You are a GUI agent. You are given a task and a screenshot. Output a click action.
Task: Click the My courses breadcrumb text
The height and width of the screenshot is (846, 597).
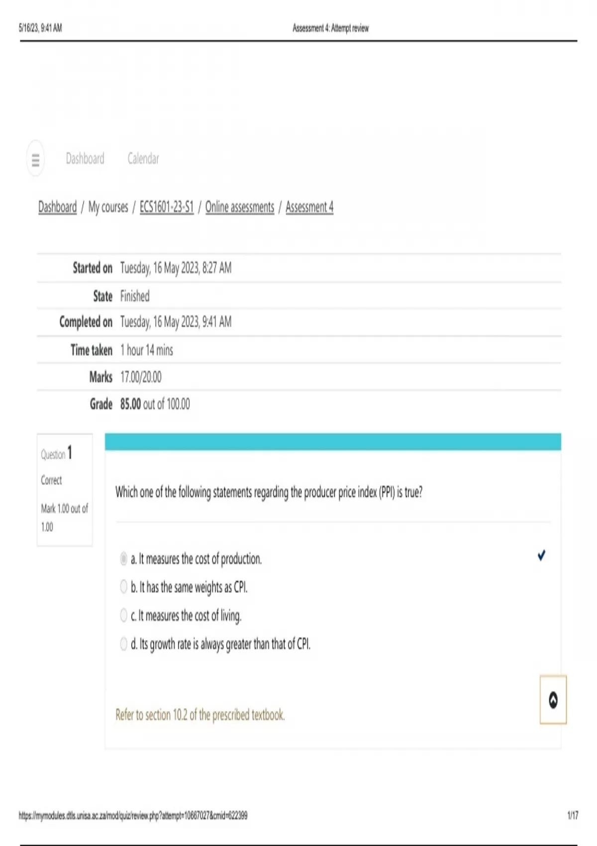(x=108, y=207)
